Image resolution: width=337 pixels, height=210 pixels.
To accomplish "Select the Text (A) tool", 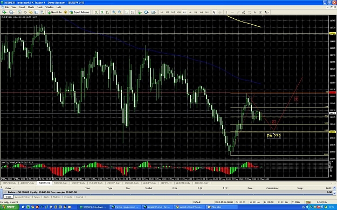I will (255, 12).
